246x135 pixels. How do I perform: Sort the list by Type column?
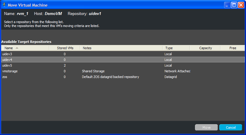coord(169,48)
